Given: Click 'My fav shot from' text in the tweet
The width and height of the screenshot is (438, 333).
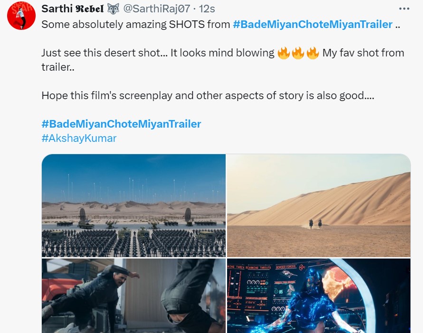Looking at the screenshot, I should pos(363,53).
